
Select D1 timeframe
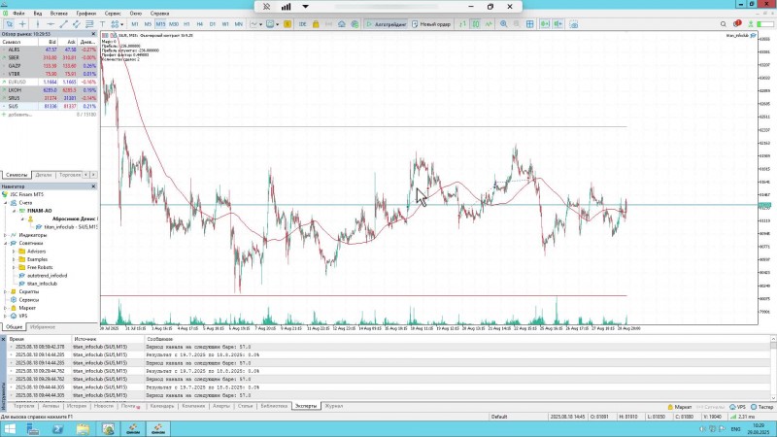(213, 23)
